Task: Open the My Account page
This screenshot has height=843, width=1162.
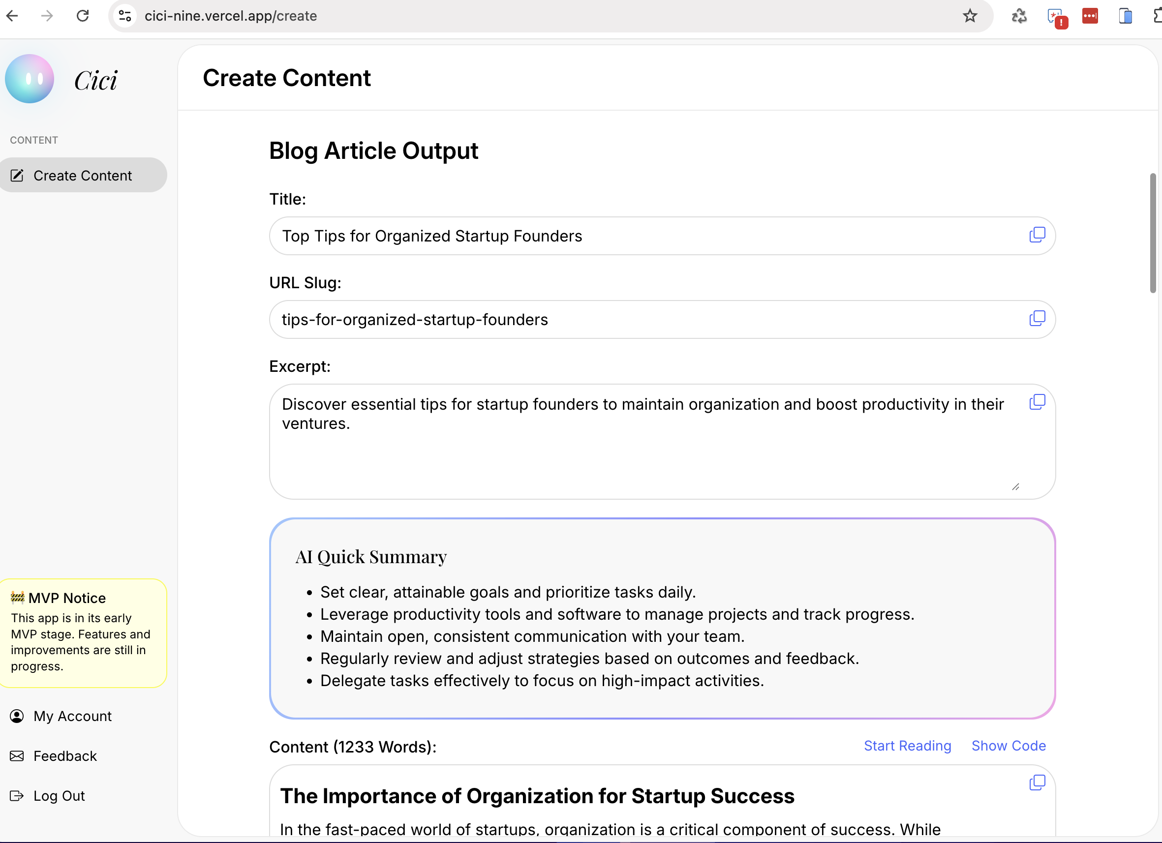Action: [x=72, y=716]
